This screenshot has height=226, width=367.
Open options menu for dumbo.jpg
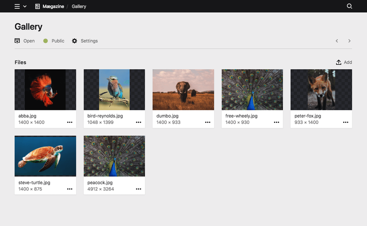[x=208, y=123]
